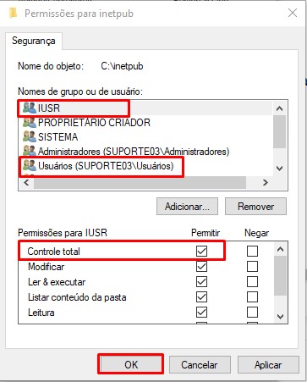Select the SISTEMA group icon

click(x=30, y=137)
